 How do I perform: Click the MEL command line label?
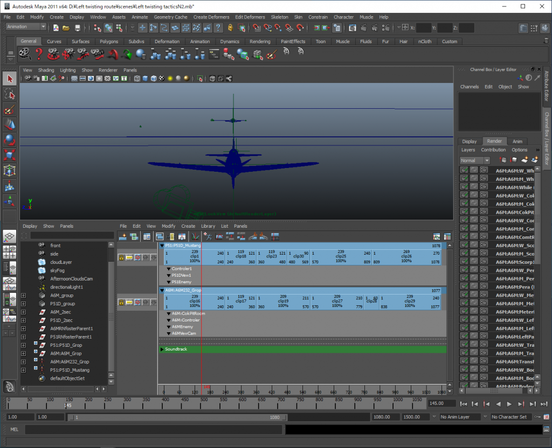click(x=15, y=429)
